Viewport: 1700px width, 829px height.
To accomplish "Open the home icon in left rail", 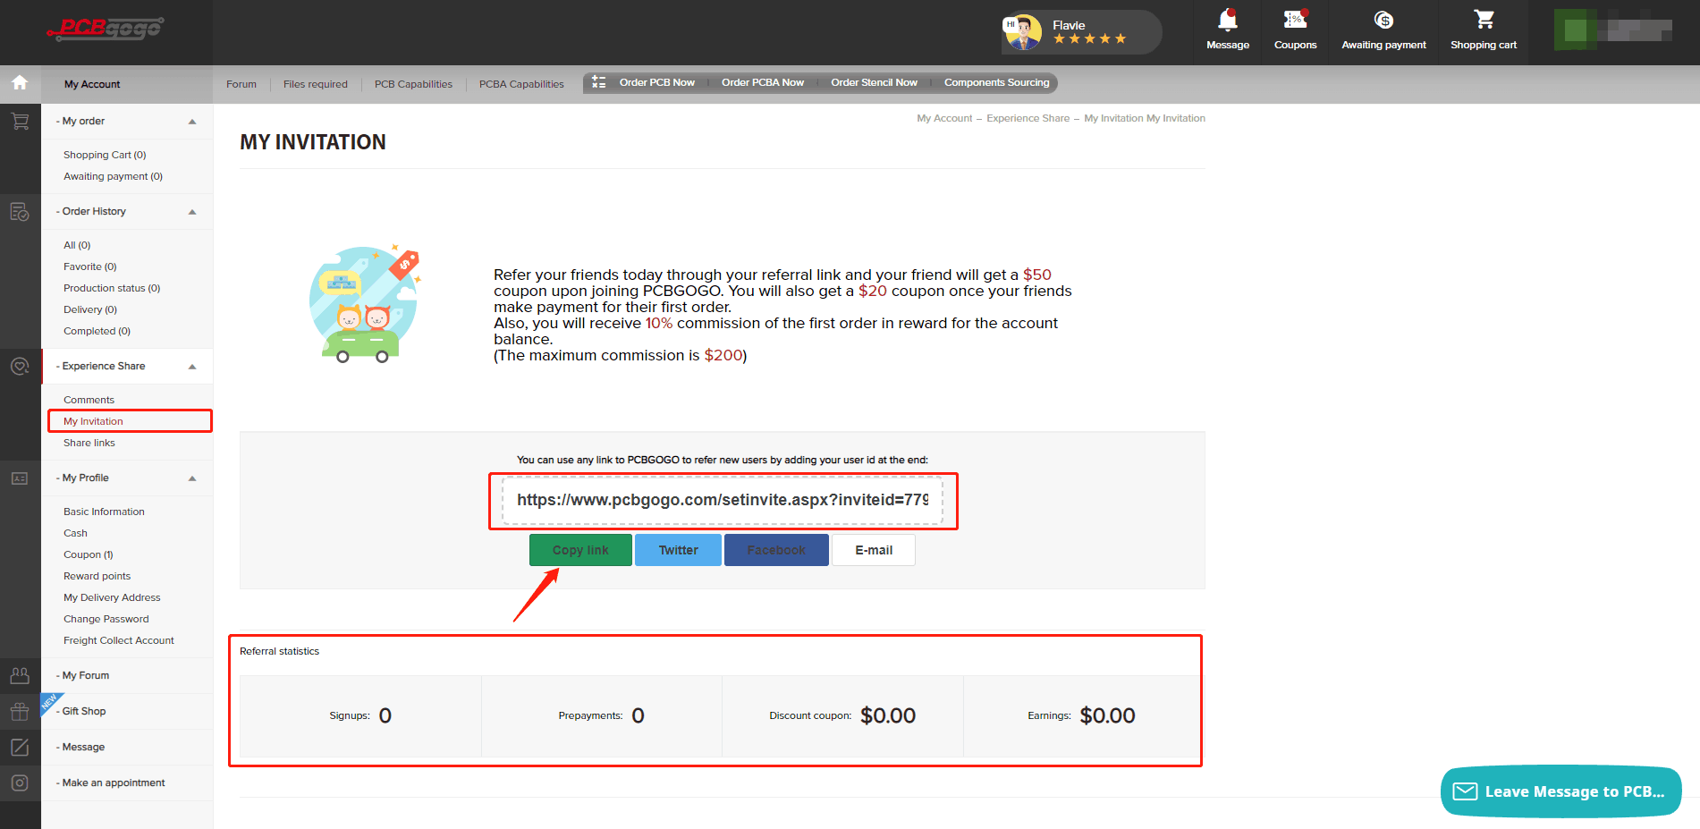I will [20, 83].
